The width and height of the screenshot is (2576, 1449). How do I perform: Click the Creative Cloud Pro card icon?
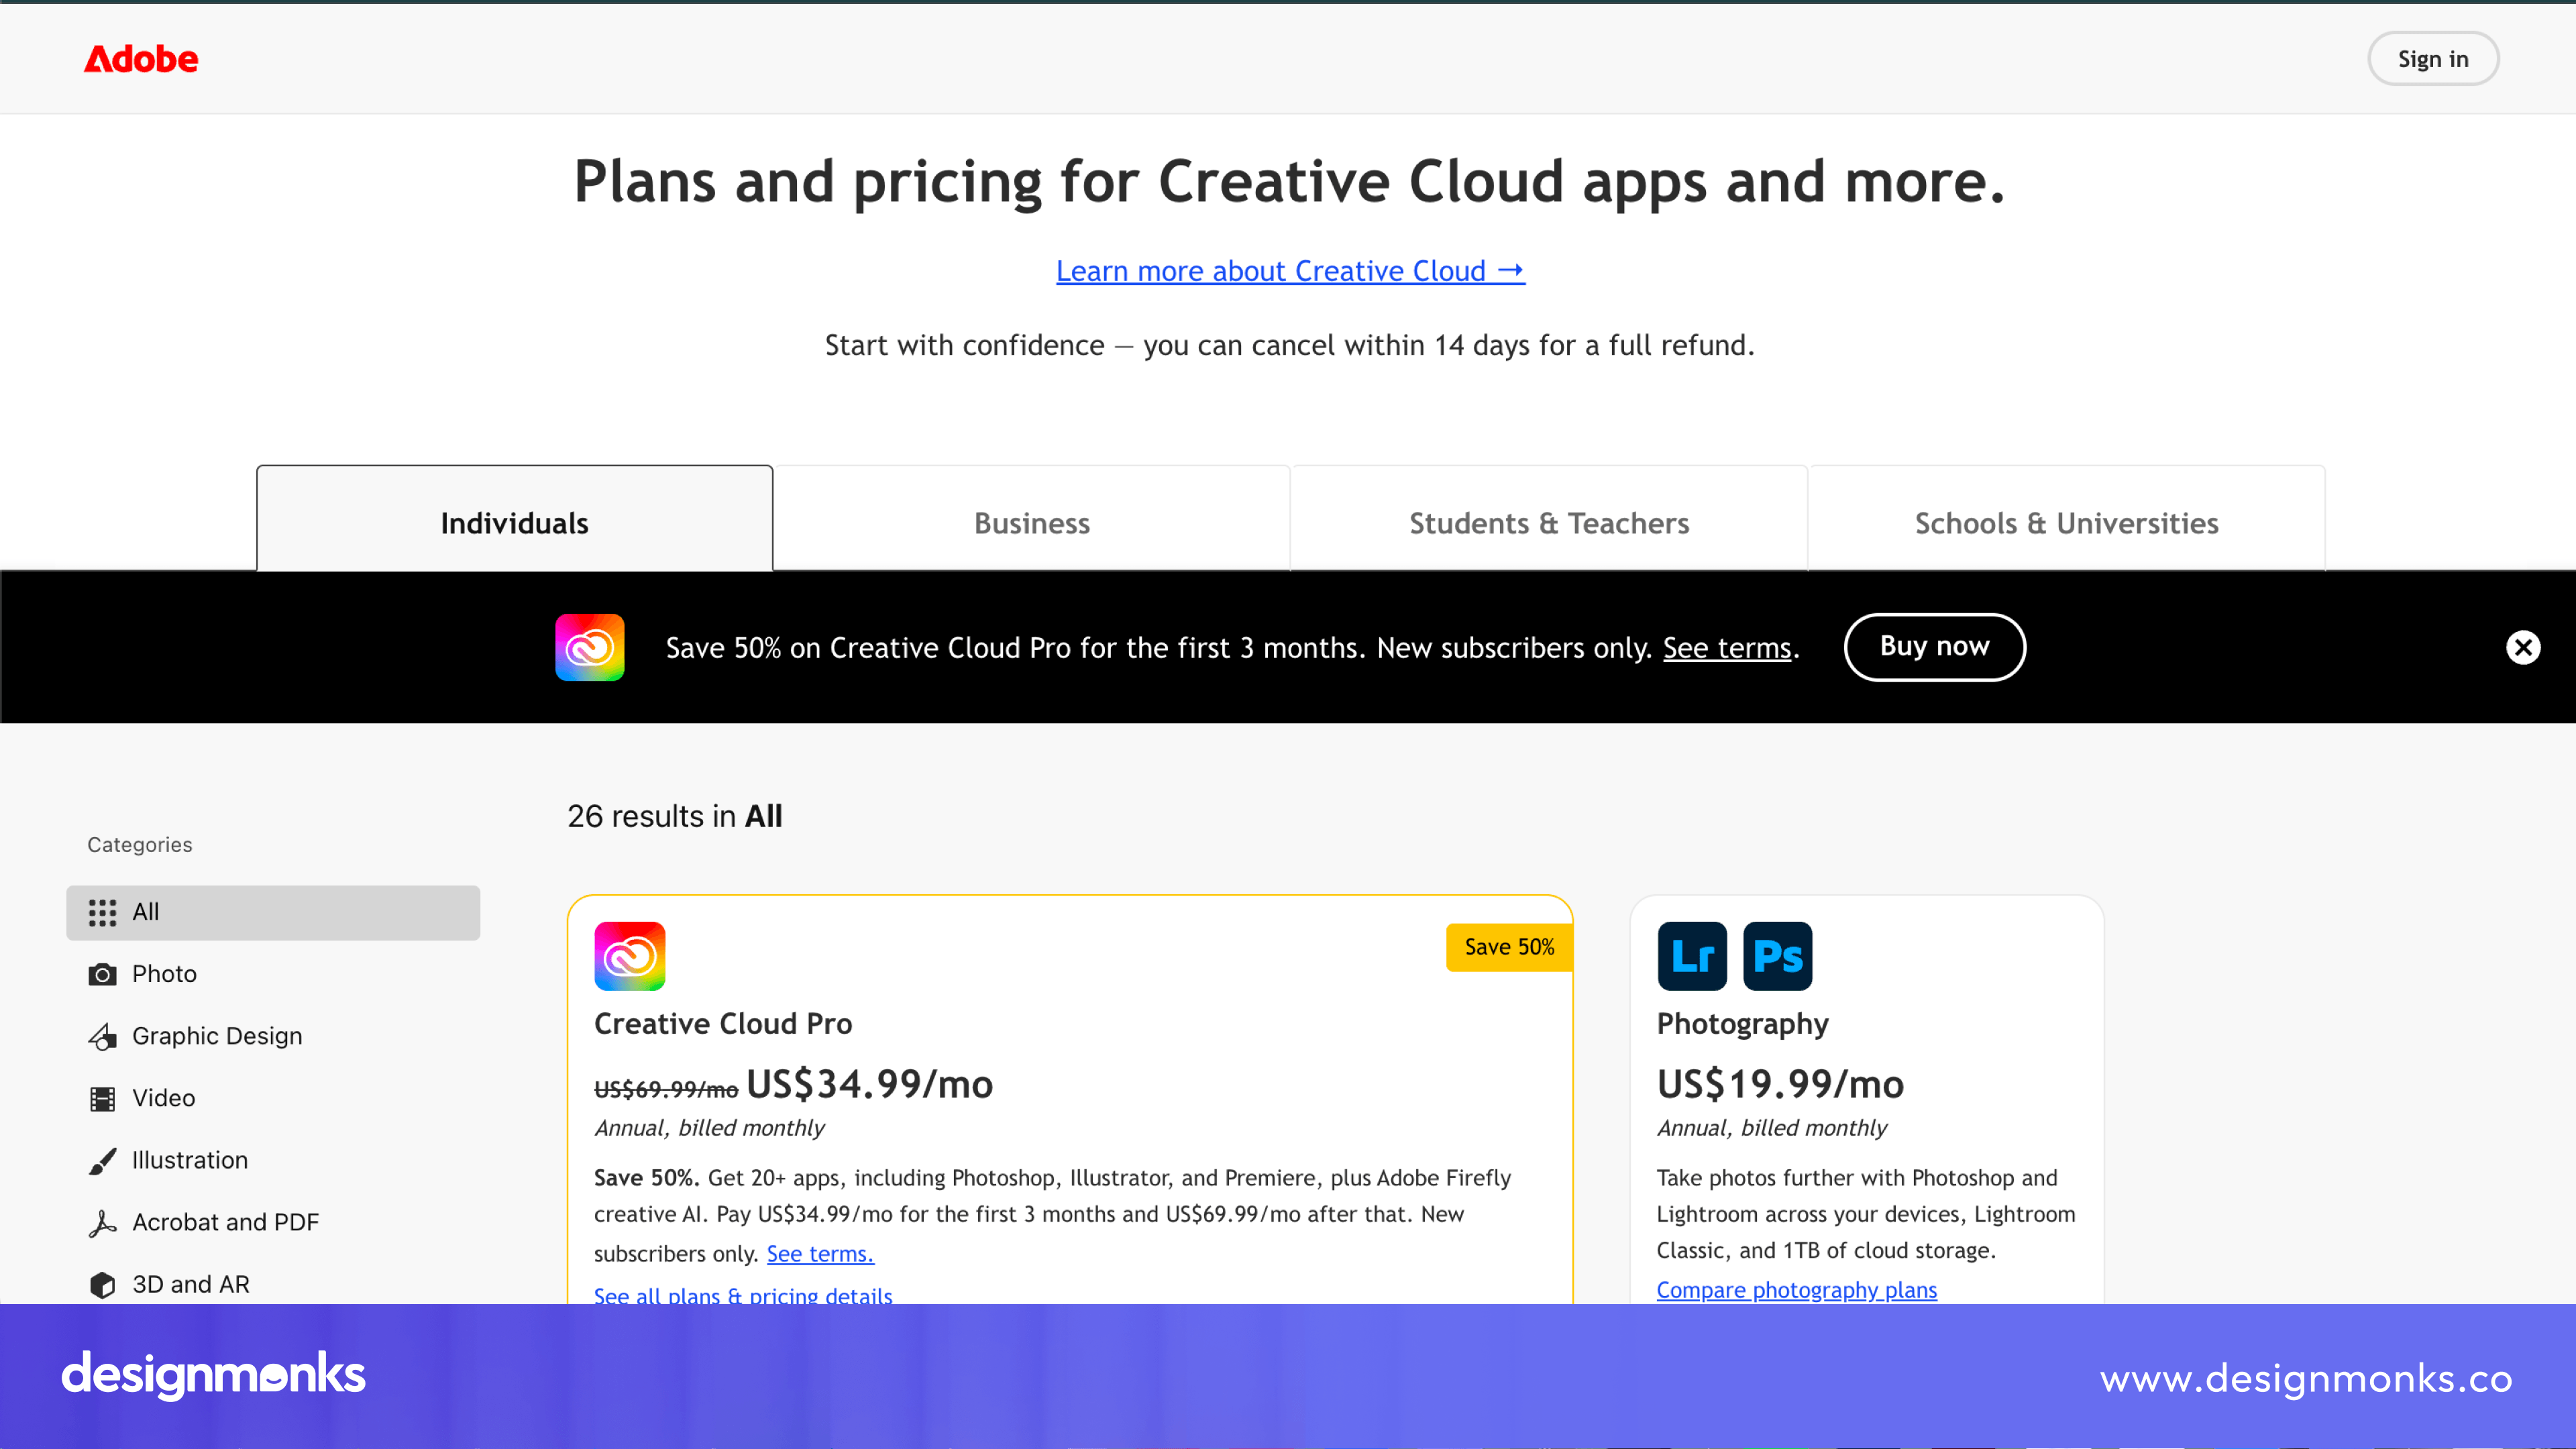pos(630,956)
